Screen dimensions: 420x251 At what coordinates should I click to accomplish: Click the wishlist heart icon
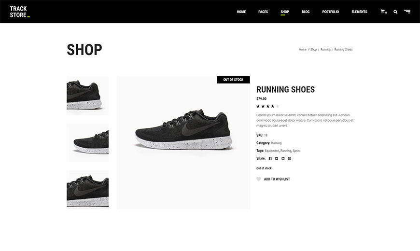pos(258,179)
